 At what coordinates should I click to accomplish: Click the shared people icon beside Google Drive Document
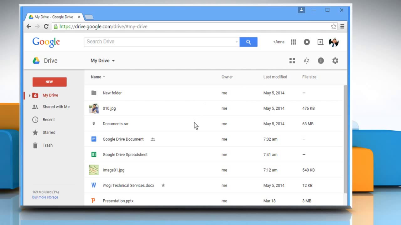click(153, 139)
